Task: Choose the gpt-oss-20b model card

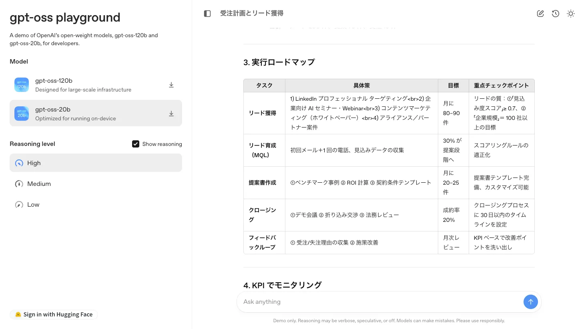Action: [x=96, y=113]
